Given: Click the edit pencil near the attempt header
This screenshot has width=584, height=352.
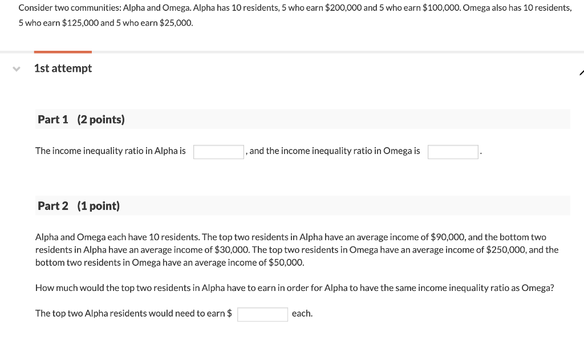Looking at the screenshot, I should (581, 72).
